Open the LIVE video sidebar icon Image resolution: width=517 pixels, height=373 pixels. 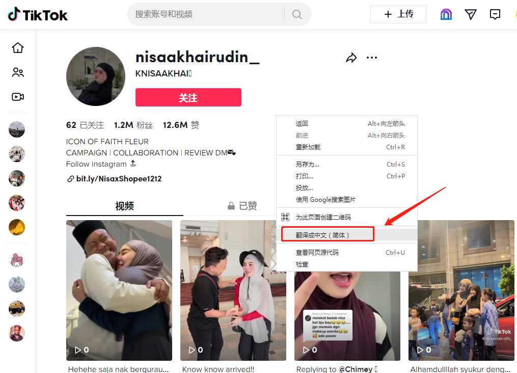click(18, 97)
